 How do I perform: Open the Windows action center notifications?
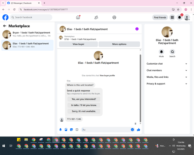pyautogui.click(x=190, y=146)
